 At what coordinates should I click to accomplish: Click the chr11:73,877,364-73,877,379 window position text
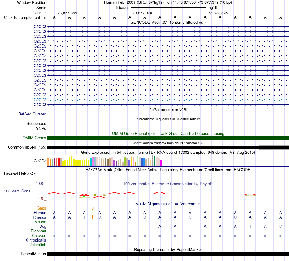pos(200,2)
